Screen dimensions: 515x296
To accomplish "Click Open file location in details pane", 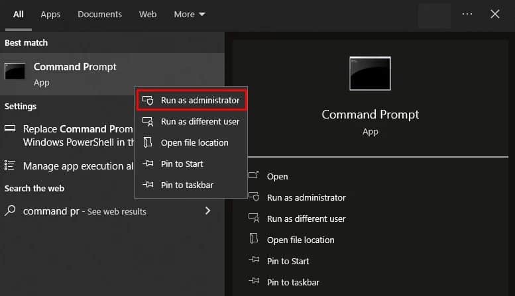I will pos(300,240).
